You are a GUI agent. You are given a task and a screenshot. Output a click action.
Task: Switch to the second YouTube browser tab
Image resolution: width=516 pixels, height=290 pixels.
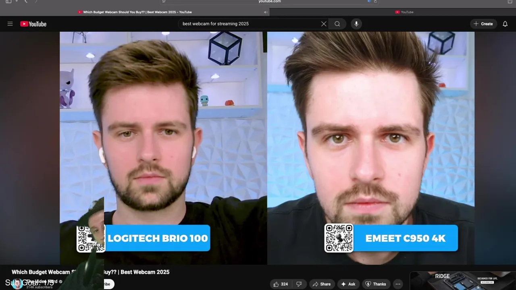point(404,12)
